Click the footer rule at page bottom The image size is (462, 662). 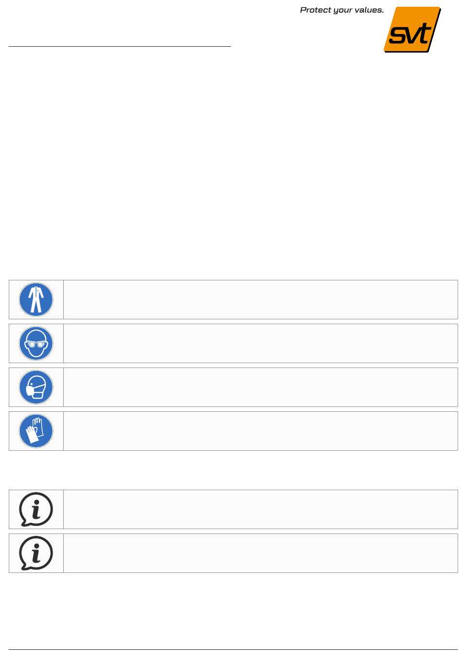coord(233,649)
